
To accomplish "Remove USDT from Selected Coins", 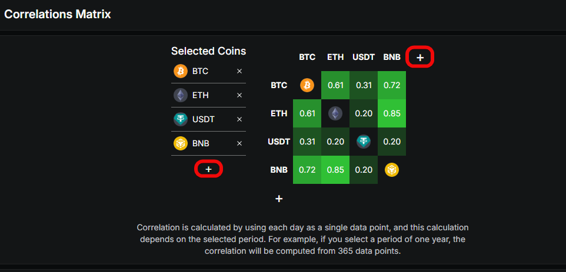I will 239,119.
